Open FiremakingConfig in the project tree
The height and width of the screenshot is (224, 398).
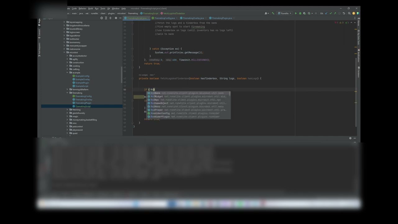(83, 96)
